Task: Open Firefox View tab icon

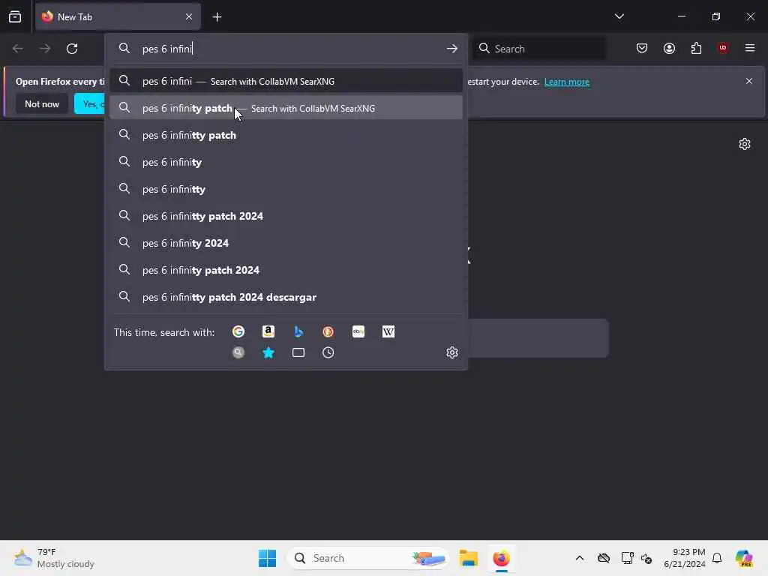Action: click(15, 16)
